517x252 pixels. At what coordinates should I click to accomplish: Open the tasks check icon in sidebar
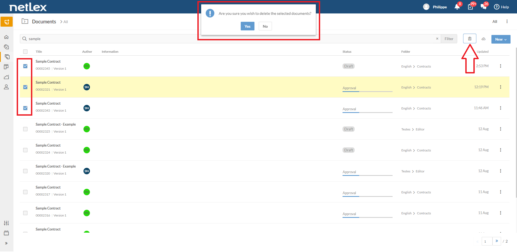click(x=6, y=47)
